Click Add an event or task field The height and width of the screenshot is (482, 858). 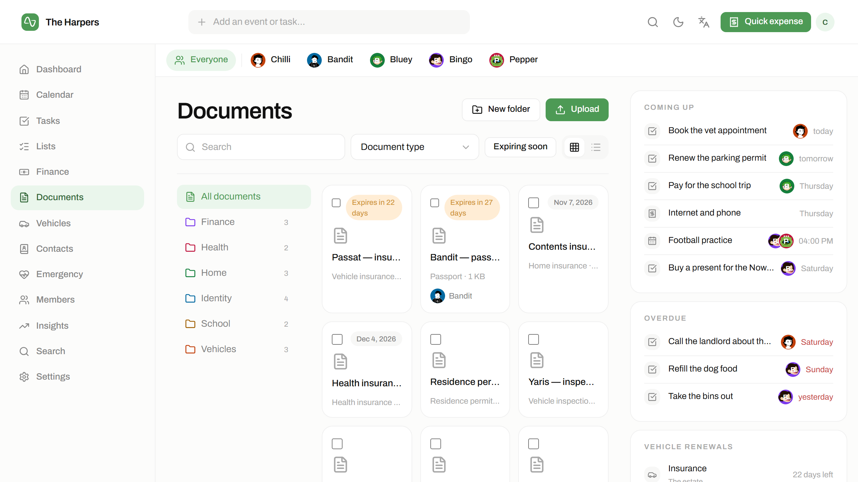coord(329,22)
